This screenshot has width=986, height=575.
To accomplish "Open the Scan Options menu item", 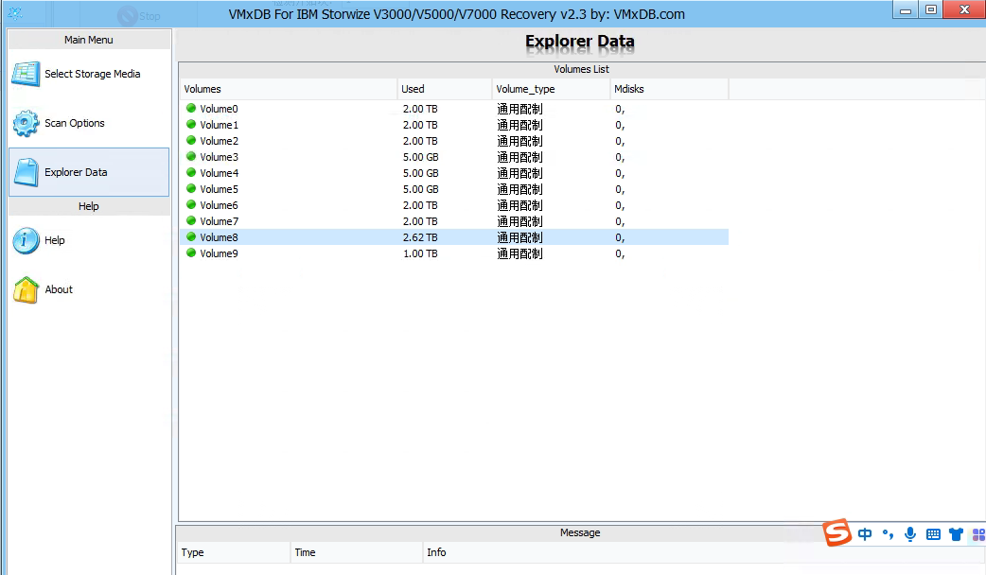I will click(x=89, y=123).
